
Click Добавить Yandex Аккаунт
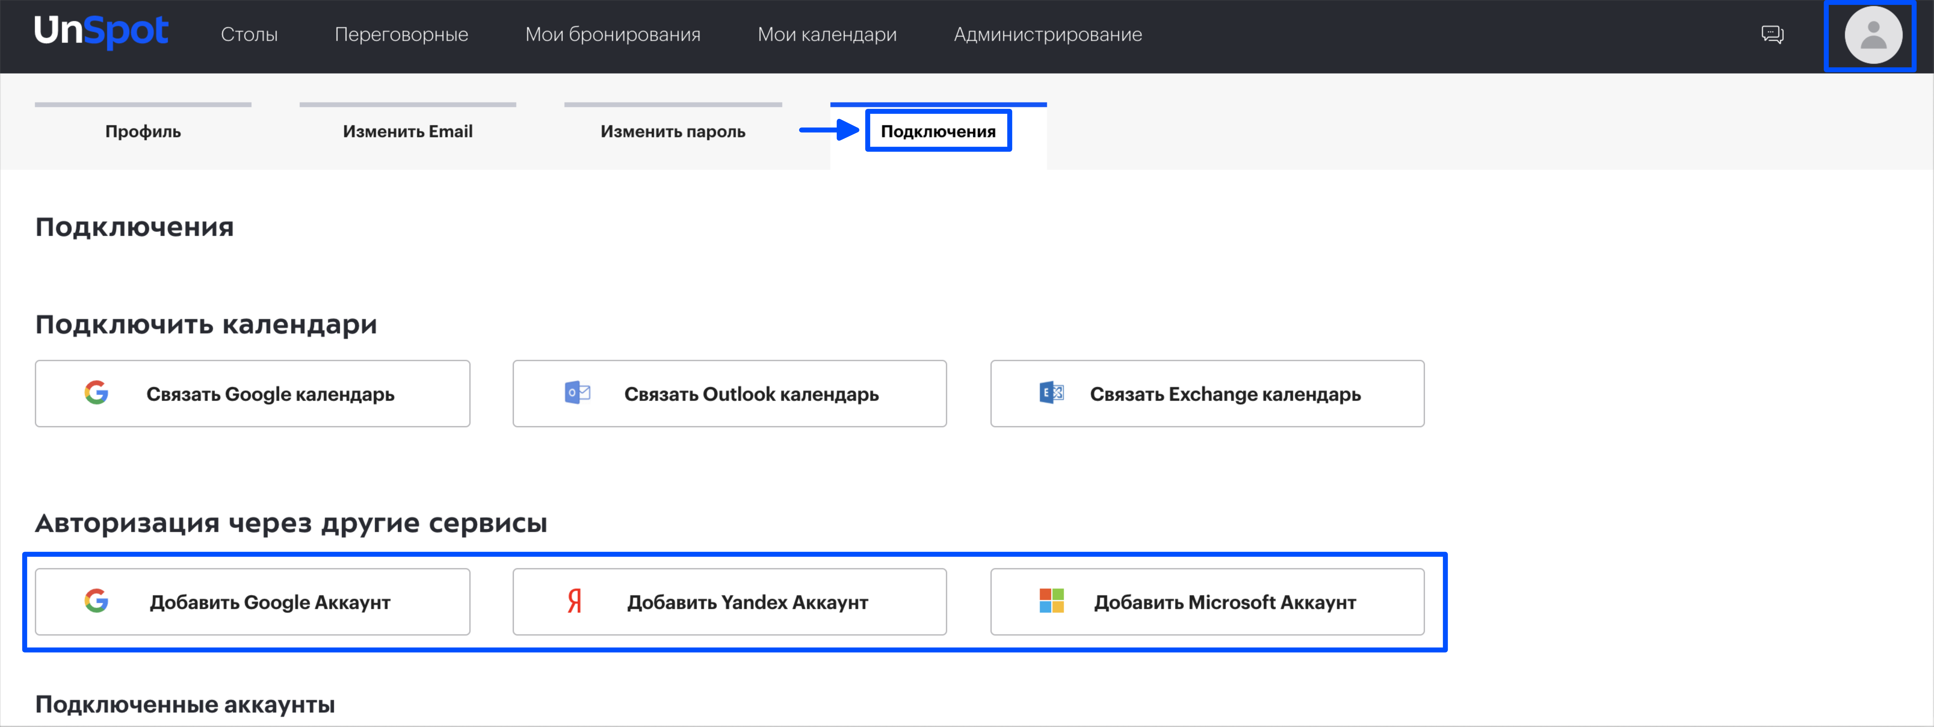pyautogui.click(x=730, y=602)
